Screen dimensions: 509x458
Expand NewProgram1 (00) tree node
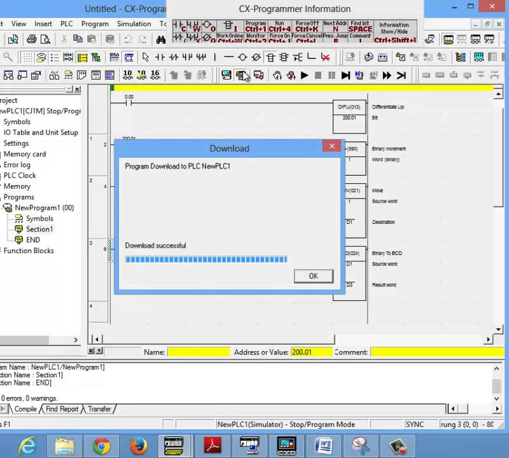(44, 208)
